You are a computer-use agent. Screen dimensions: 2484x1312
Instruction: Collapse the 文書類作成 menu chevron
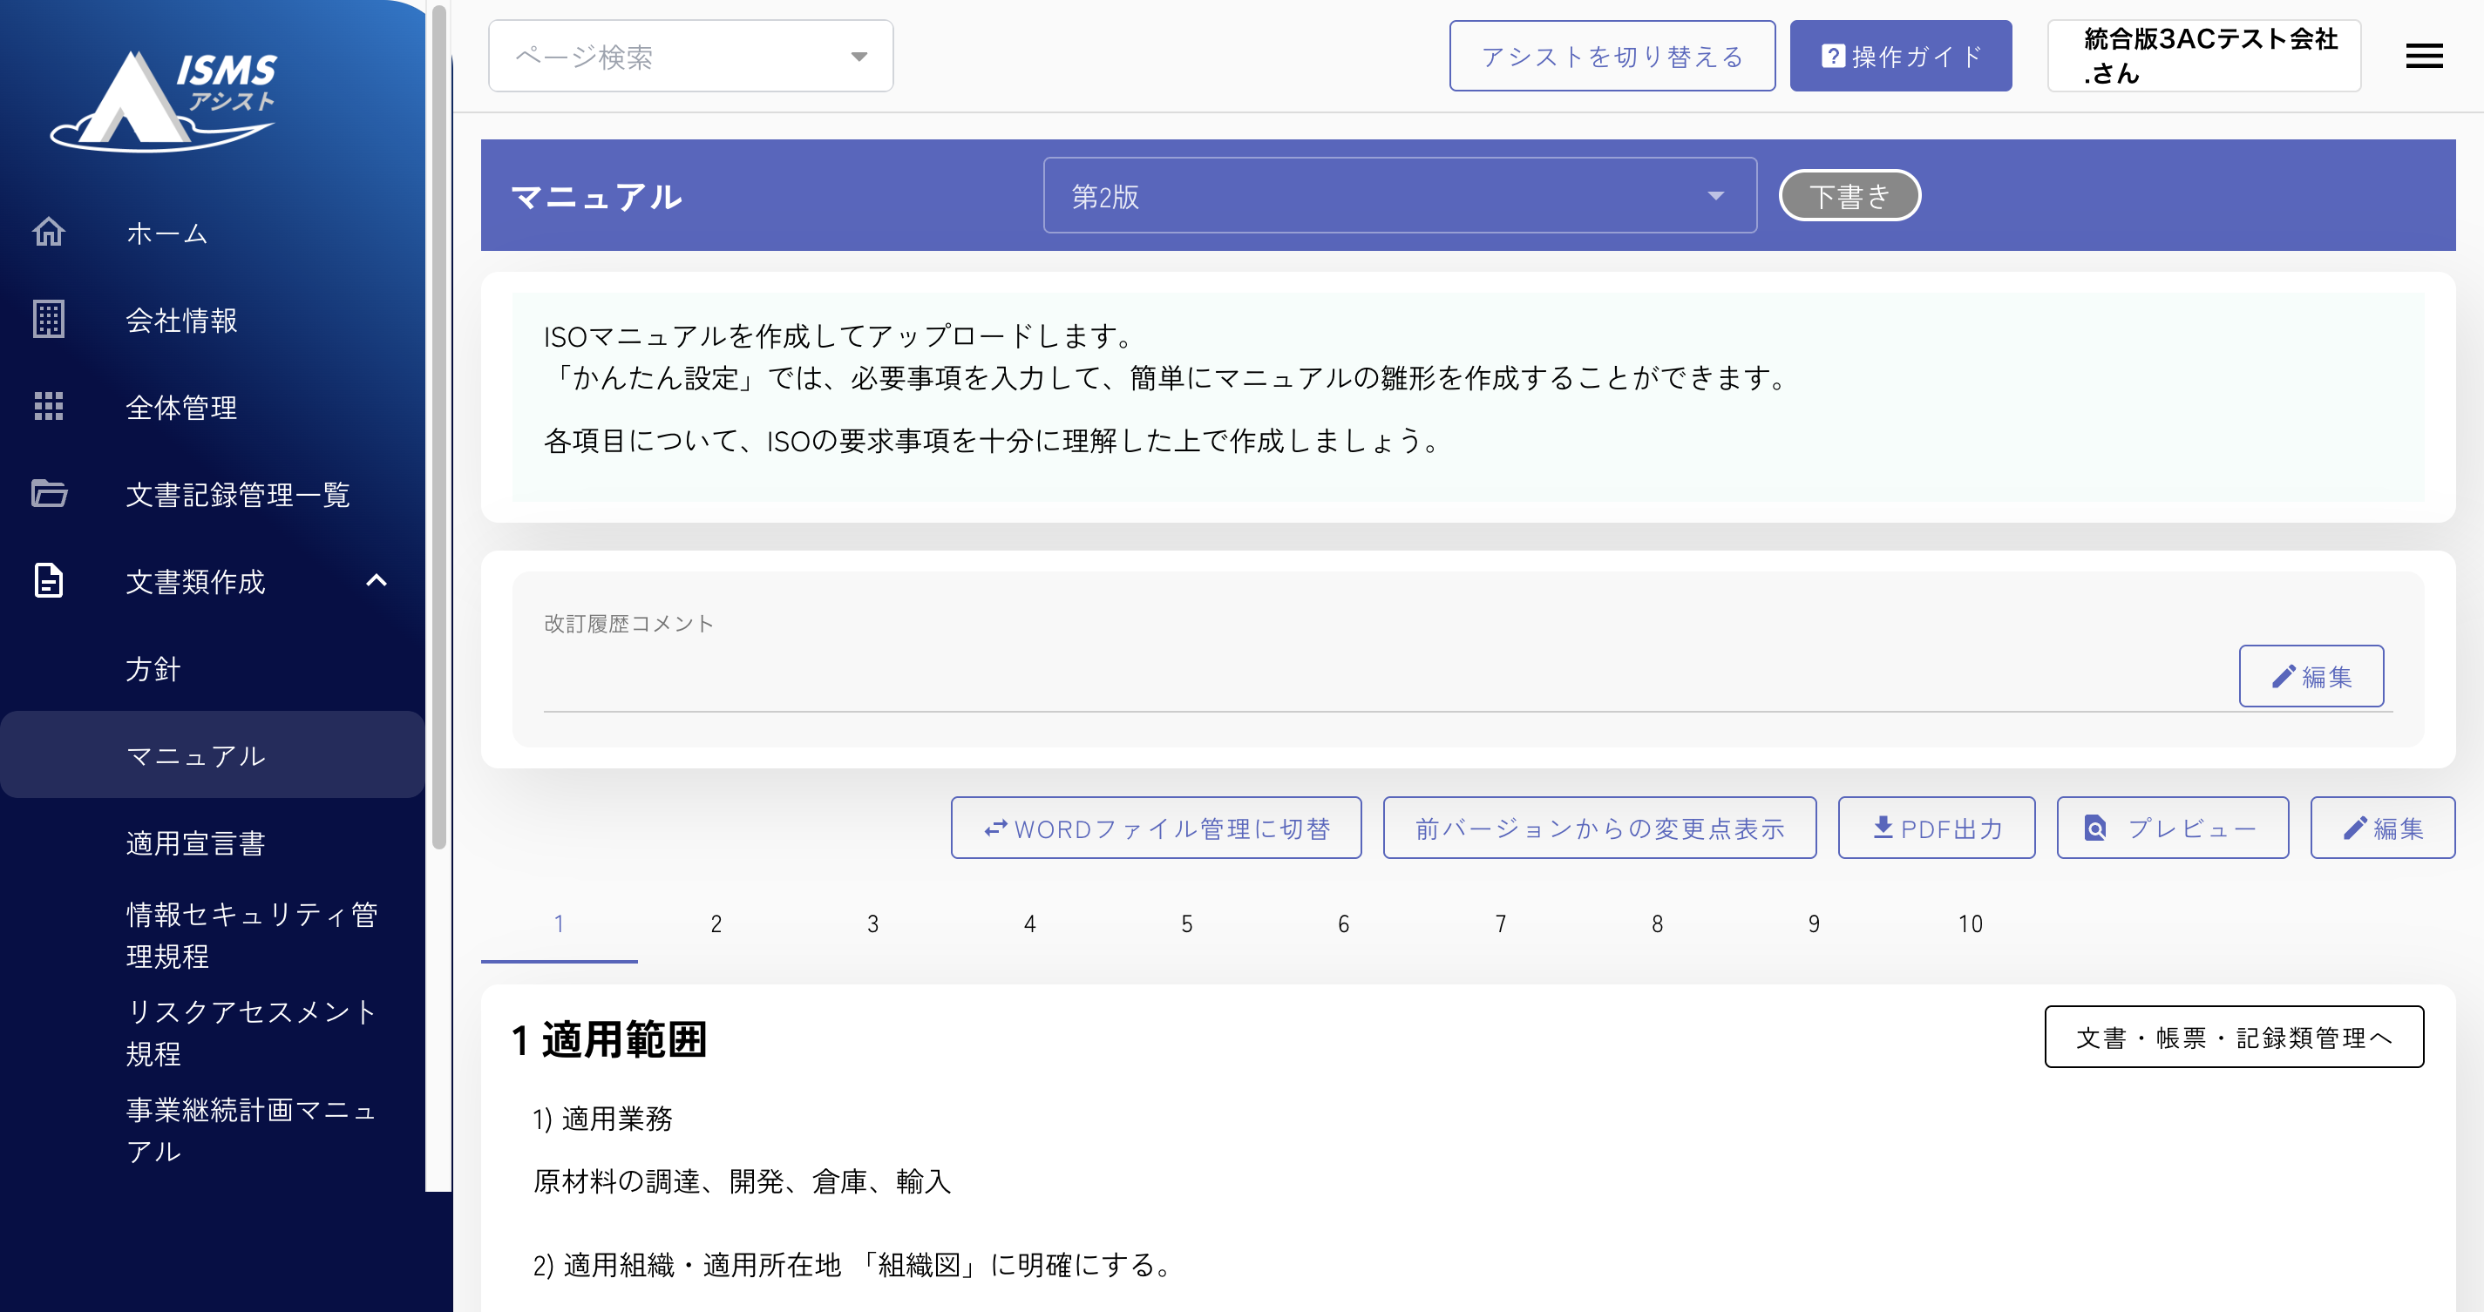pyautogui.click(x=376, y=580)
